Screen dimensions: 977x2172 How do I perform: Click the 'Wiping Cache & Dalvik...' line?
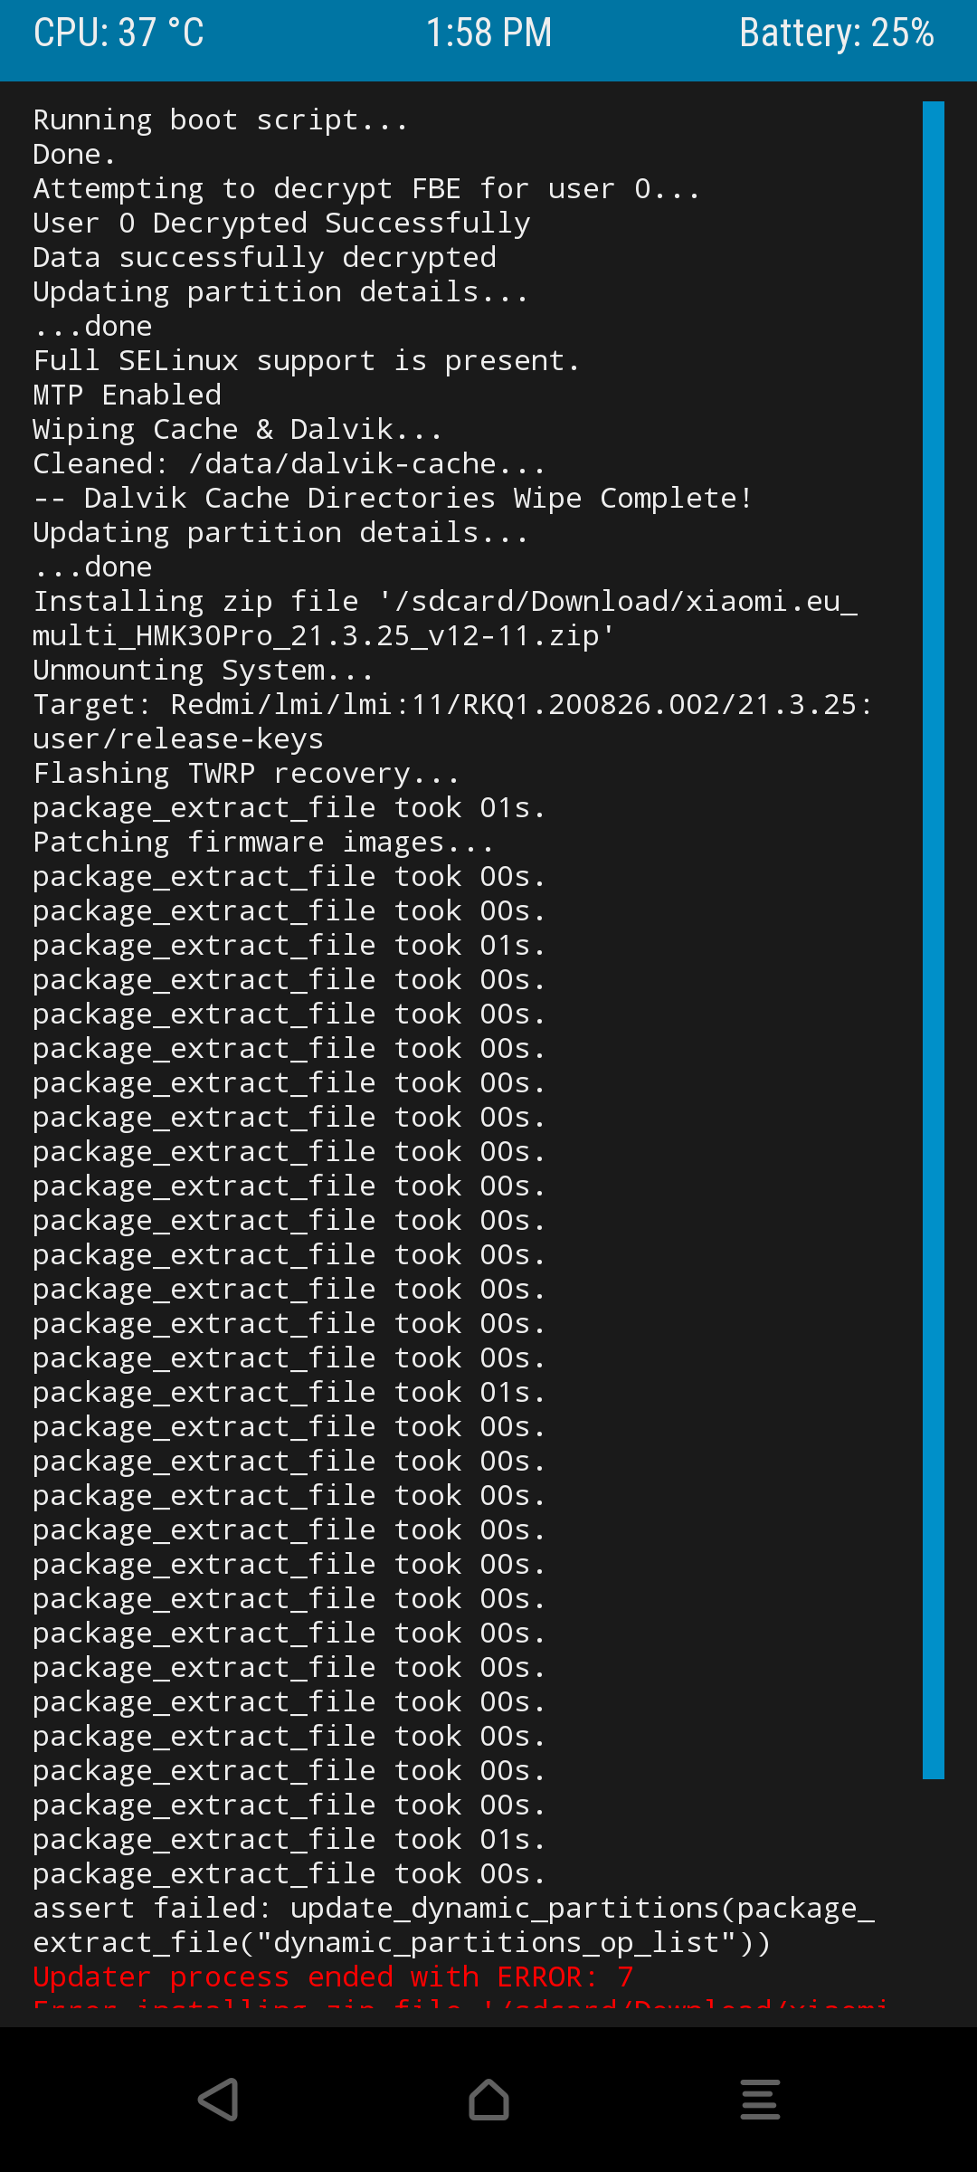238,430
